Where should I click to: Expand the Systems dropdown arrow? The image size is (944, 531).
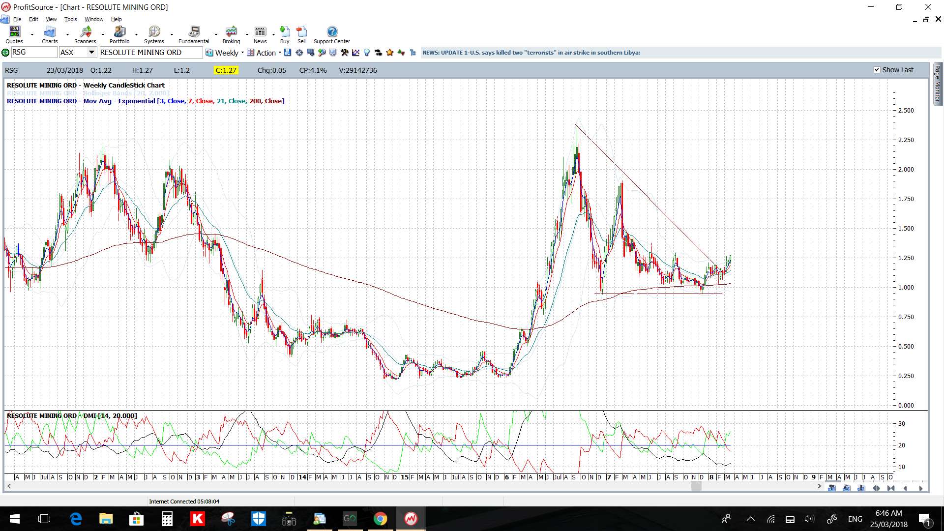click(x=172, y=35)
